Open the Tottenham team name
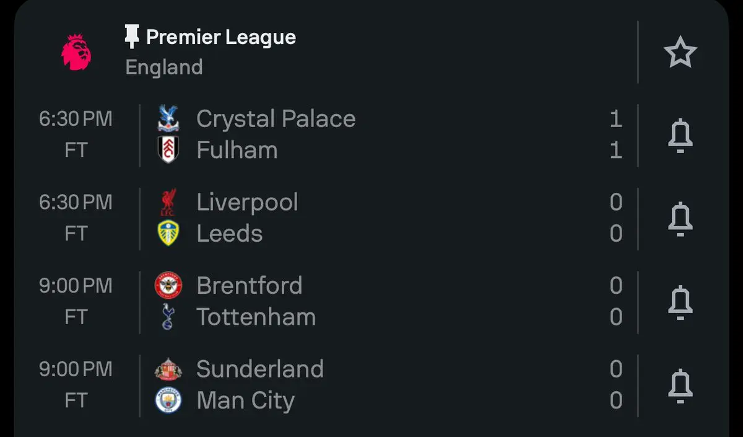 click(256, 317)
